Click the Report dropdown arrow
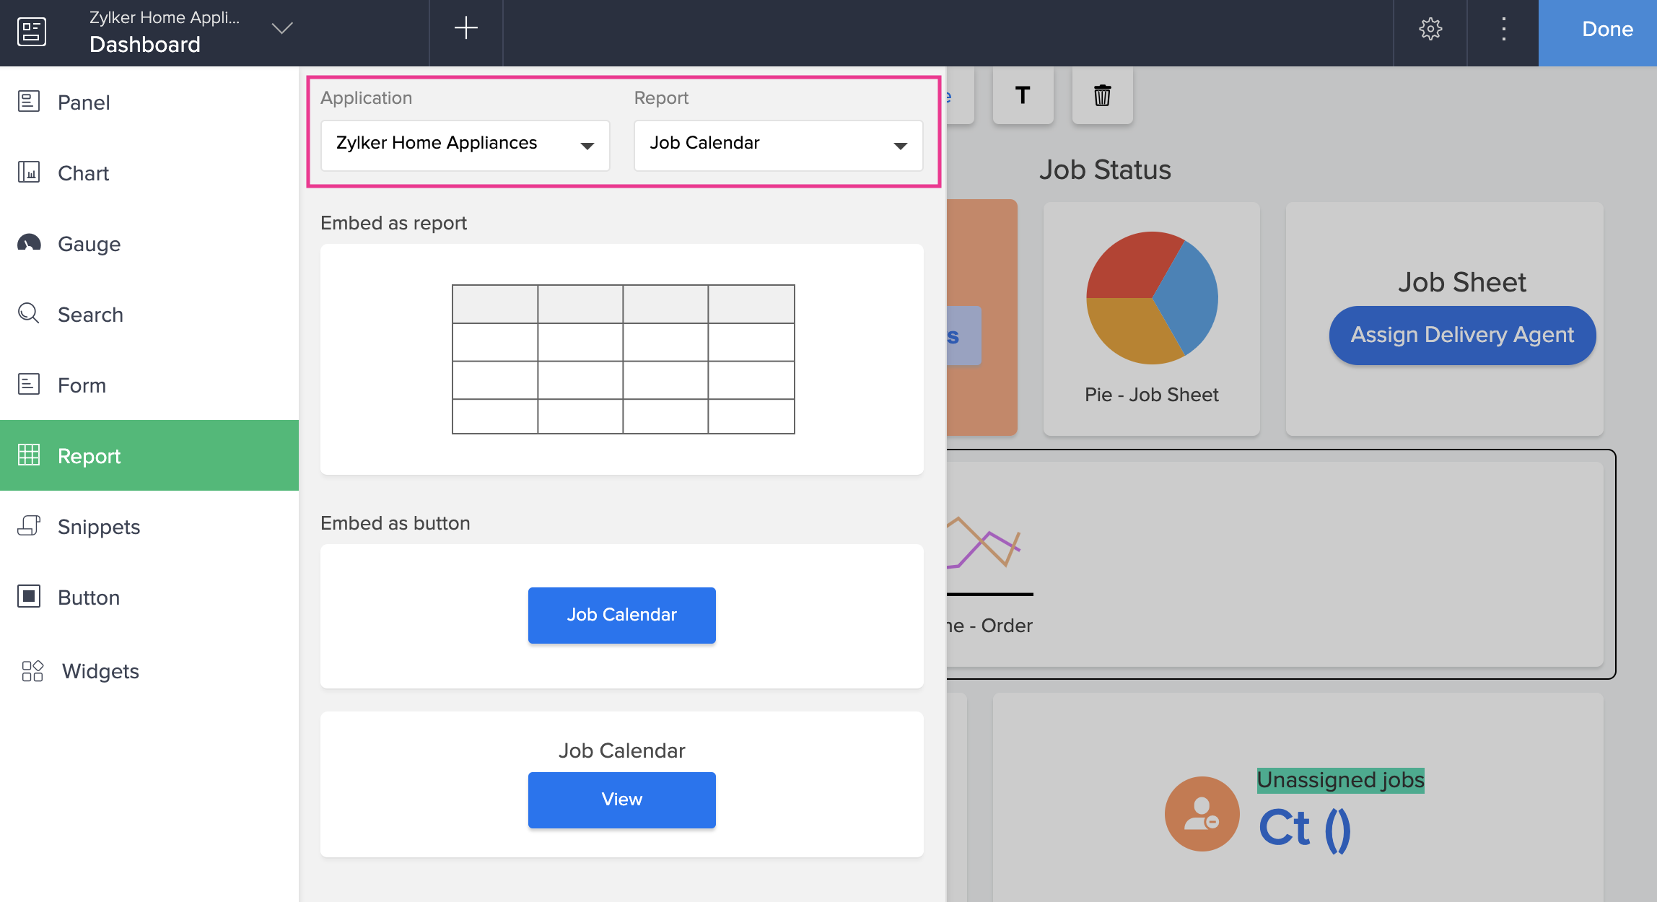 coord(900,146)
